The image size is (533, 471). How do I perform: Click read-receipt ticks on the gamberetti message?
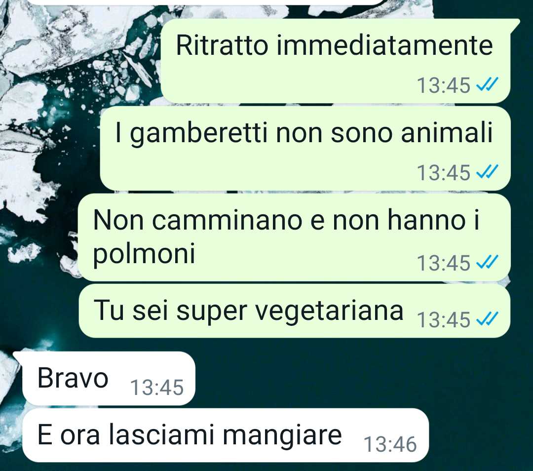tap(487, 172)
